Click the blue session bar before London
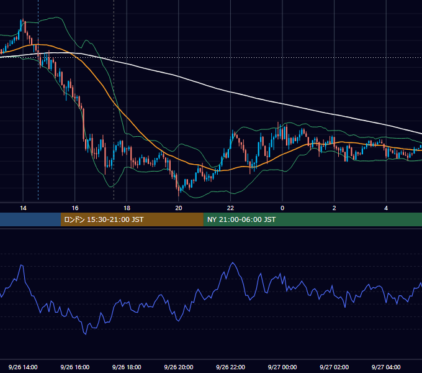 pyautogui.click(x=30, y=219)
